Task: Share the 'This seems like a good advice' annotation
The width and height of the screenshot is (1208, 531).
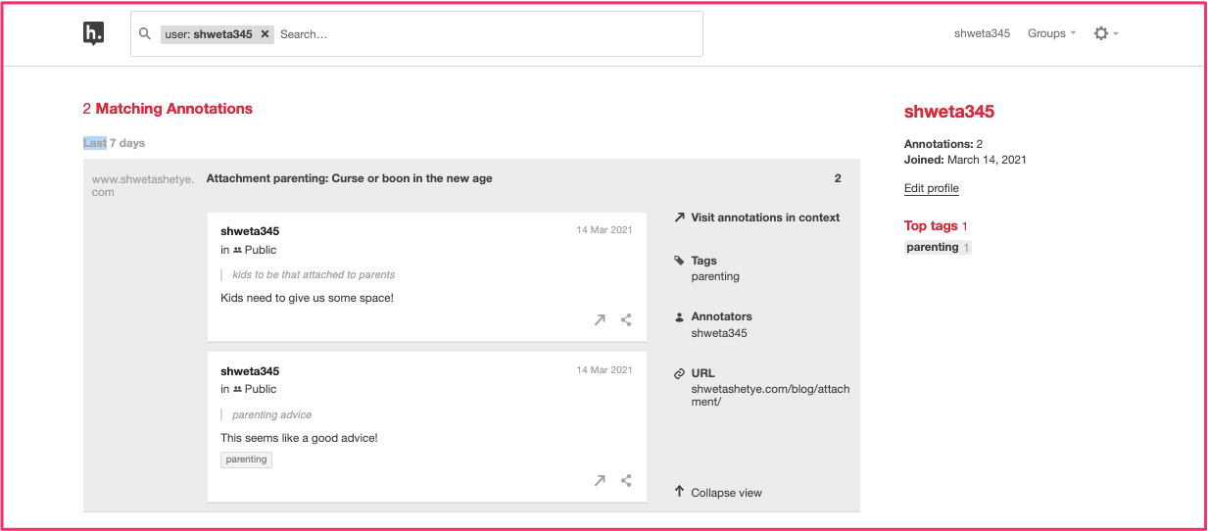Action: (x=626, y=480)
